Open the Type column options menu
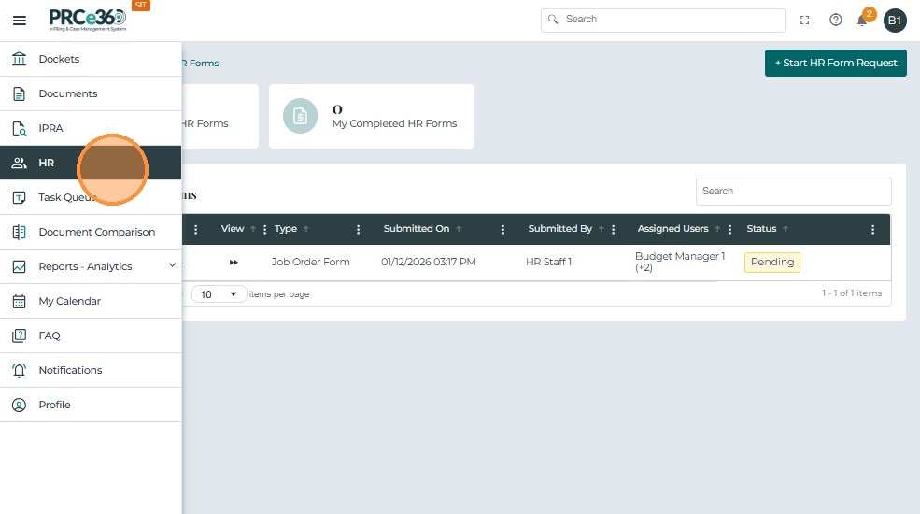Image resolution: width=920 pixels, height=514 pixels. 358,229
